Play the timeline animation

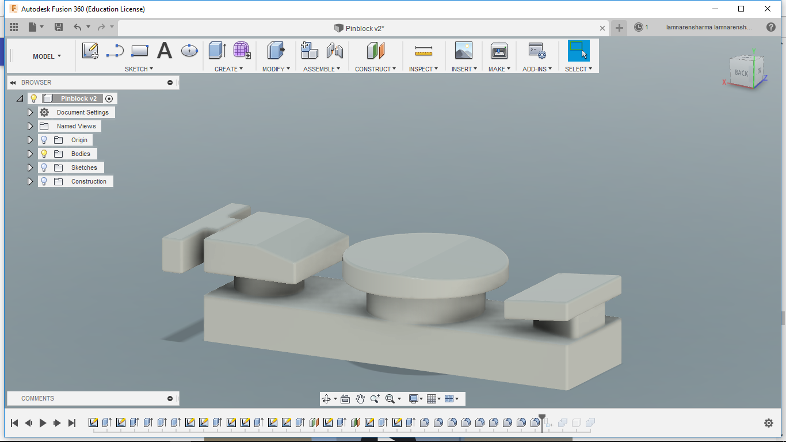(43, 423)
